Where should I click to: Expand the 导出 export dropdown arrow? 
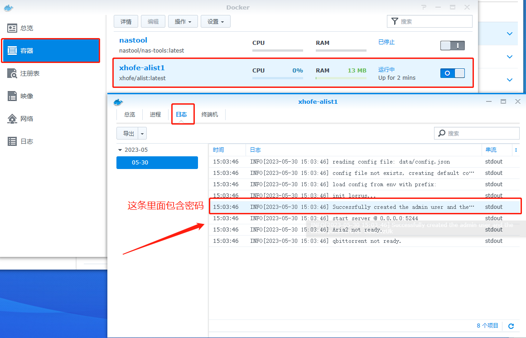pyautogui.click(x=143, y=133)
